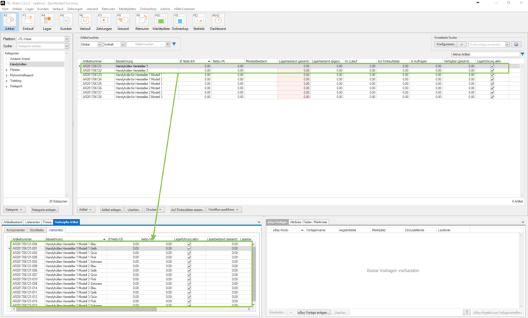Click the filter funnel next to Artikel suchen
Image resolution: width=528 pixels, height=318 pixels.
point(174,44)
